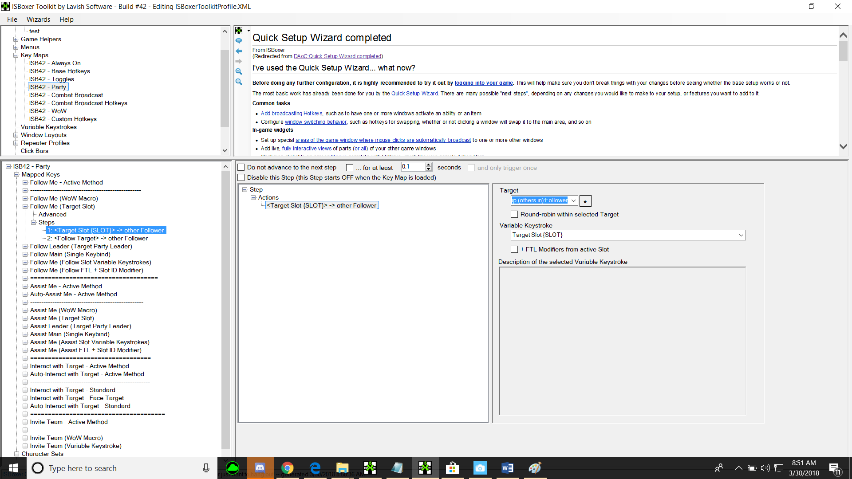852x479 pixels.
Task: Open Microsoft Store from taskbar
Action: (452, 468)
